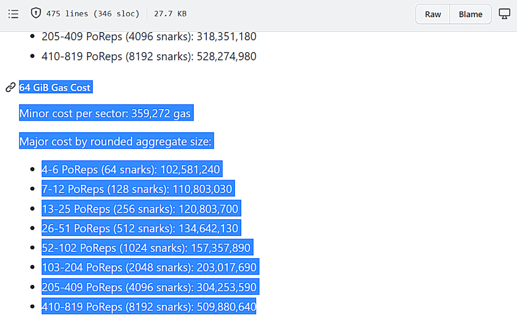
Task: Click anchor link icon beside 64 GiB heading
Action: tap(10, 88)
